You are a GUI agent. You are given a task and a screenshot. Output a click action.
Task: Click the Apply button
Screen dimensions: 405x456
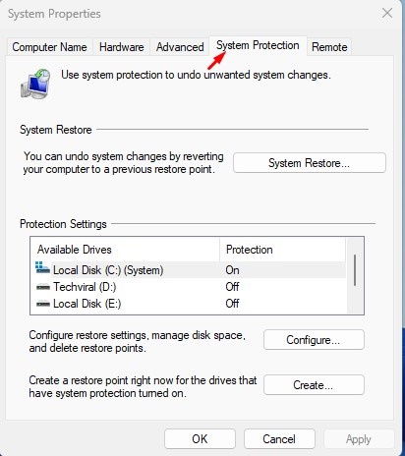[359, 439]
